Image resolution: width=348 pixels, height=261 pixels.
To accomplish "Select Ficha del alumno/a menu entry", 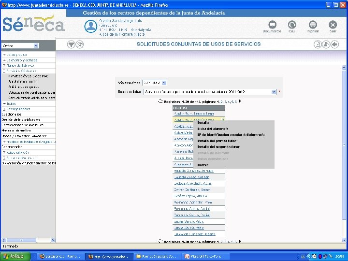I will (x=213, y=129).
